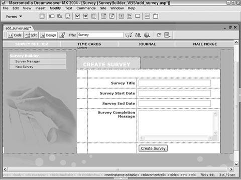
Task: Click the Survey Start Date text field
Action: pyautogui.click(x=175, y=93)
